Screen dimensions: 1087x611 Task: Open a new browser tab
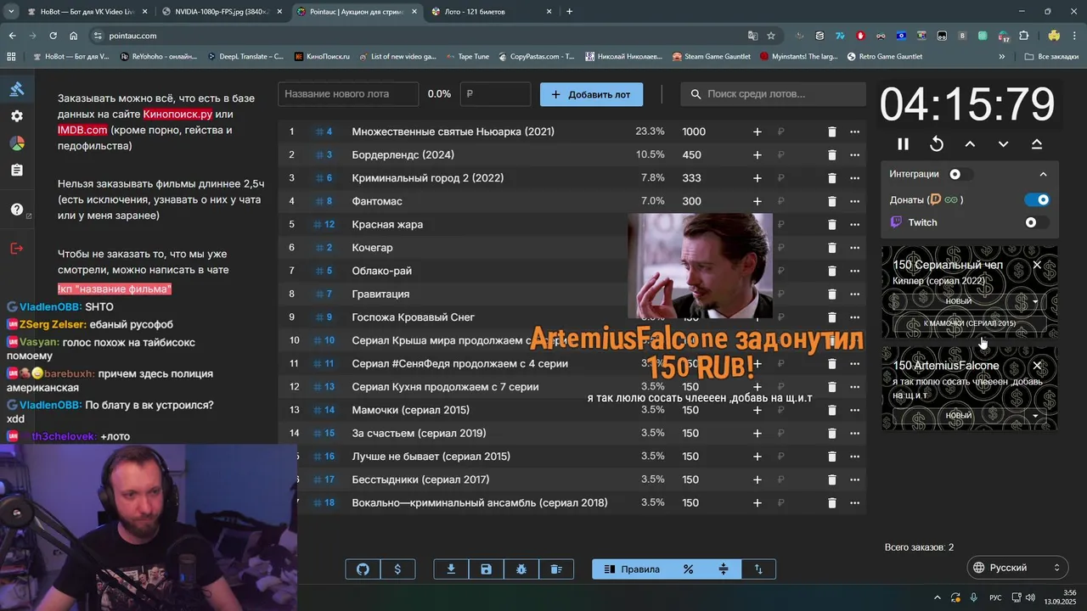569,12
